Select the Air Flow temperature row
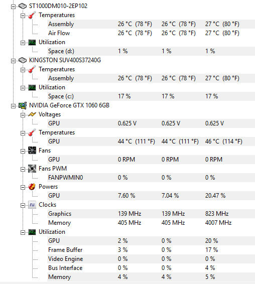 point(151,33)
